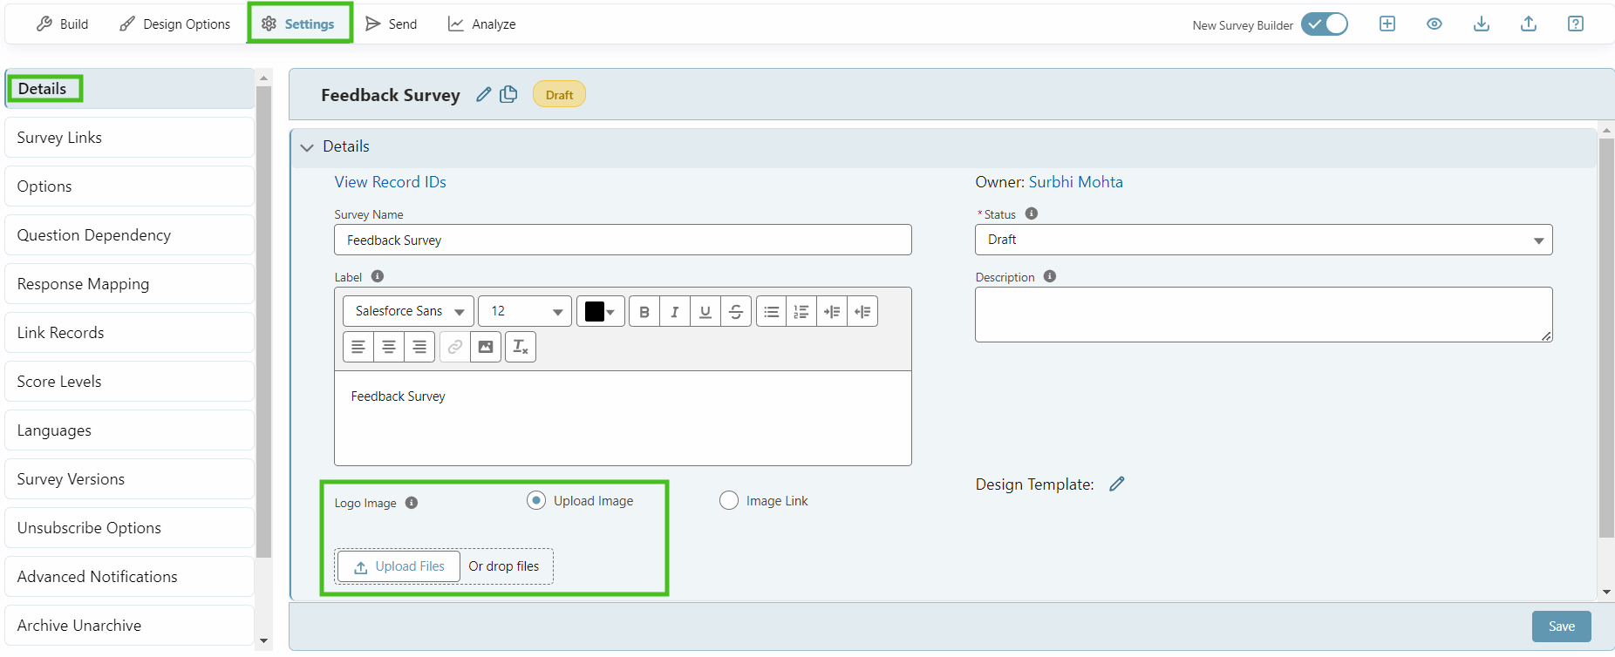1615x657 pixels.
Task: Open the Status dropdown showing Draft
Action: tap(1263, 240)
